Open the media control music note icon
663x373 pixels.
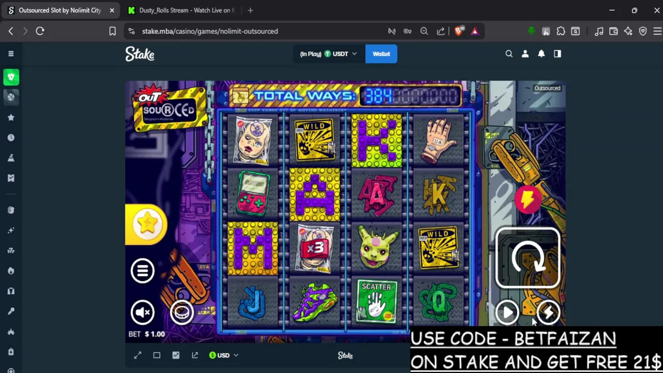[x=599, y=32]
